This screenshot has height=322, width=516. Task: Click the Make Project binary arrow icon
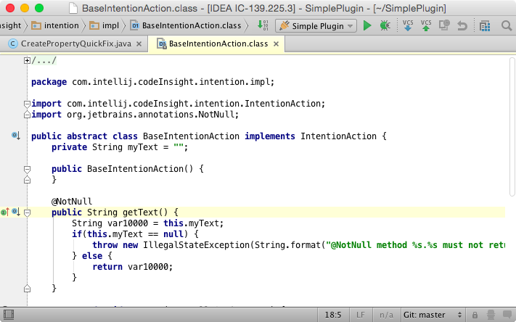263,25
